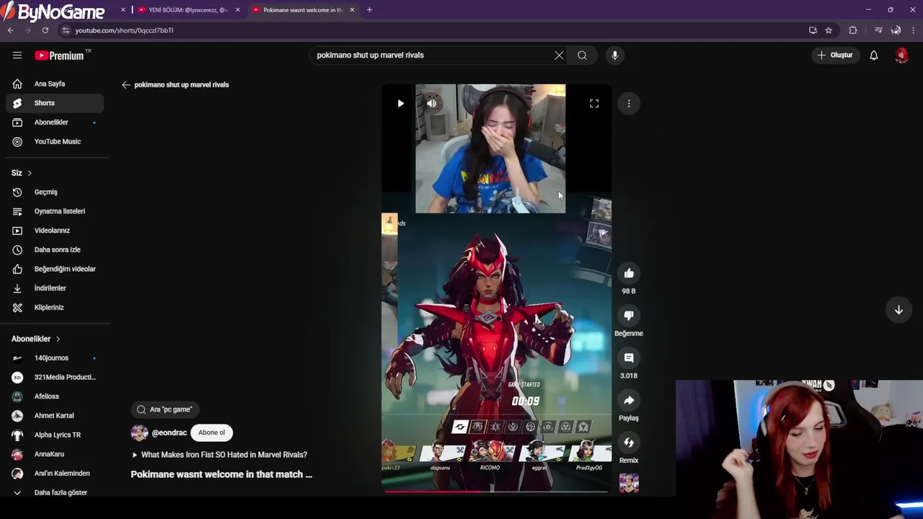
Task: Open the AnnaKaru channel
Action: point(55,454)
